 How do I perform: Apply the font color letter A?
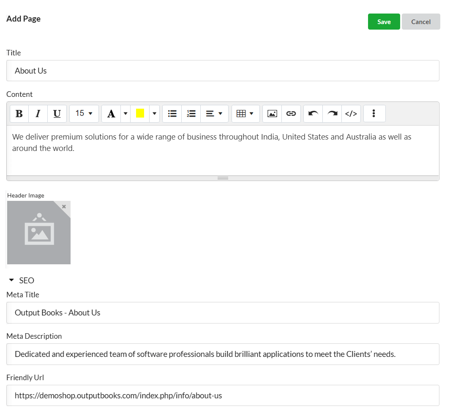pyautogui.click(x=111, y=114)
